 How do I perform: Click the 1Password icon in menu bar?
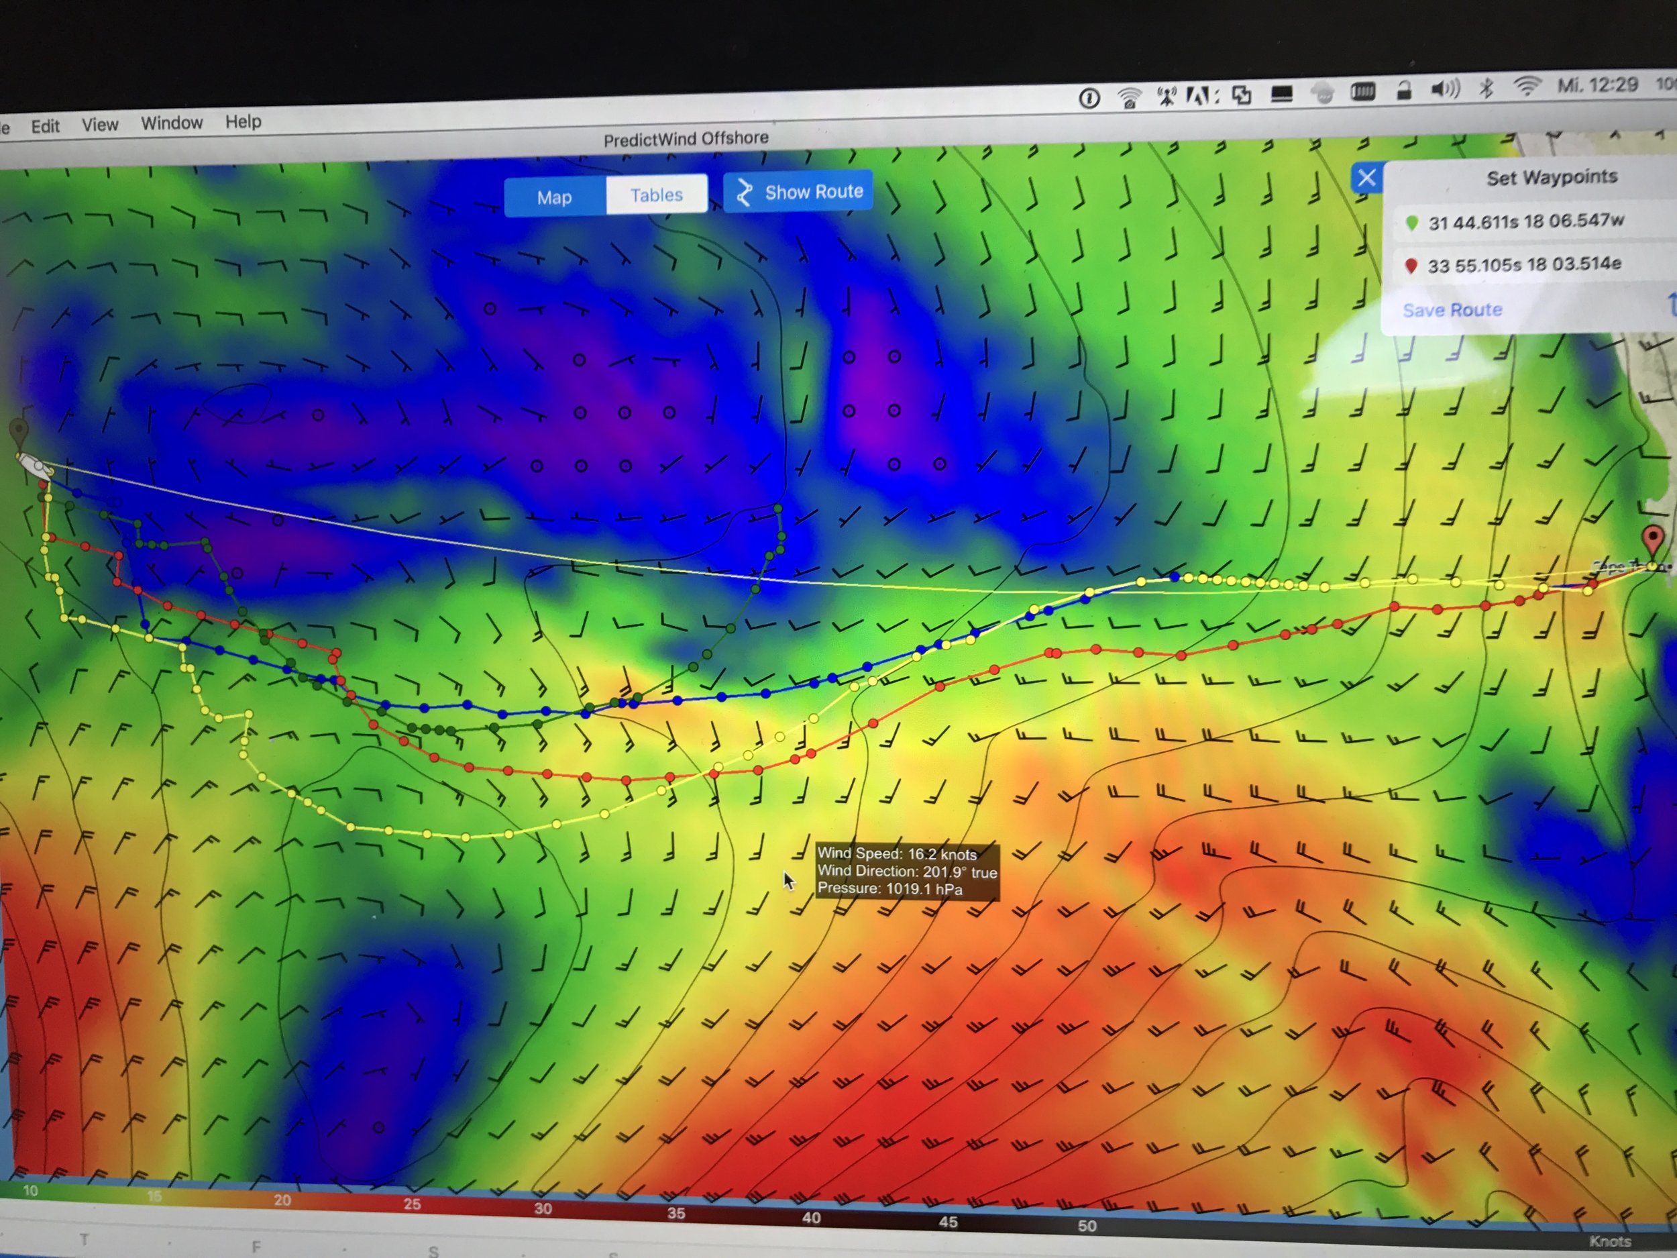(1089, 99)
